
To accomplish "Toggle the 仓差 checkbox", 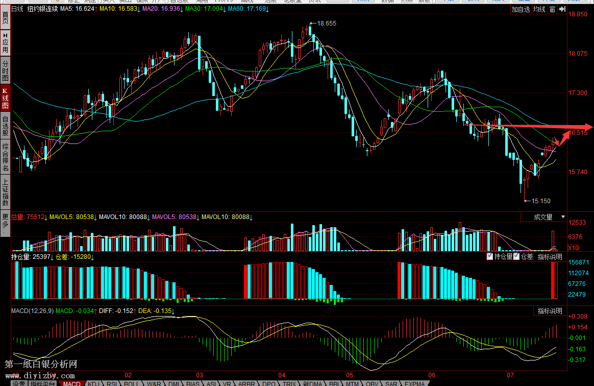I will click(x=516, y=256).
